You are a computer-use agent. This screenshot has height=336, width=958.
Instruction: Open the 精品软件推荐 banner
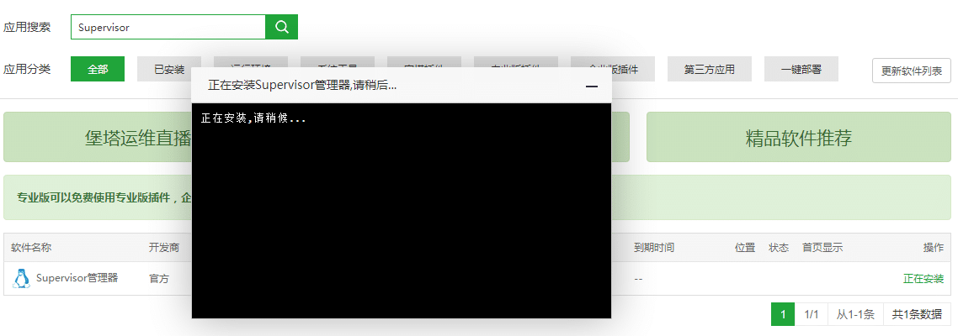(x=798, y=138)
